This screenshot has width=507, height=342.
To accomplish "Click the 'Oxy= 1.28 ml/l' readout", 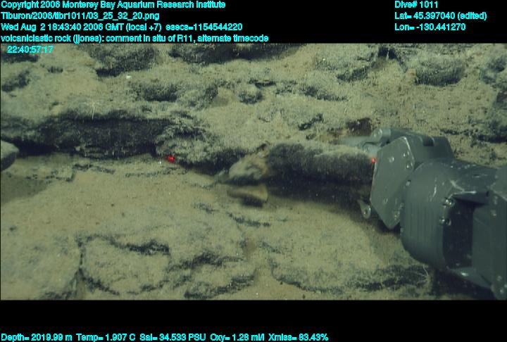I will [x=237, y=338].
